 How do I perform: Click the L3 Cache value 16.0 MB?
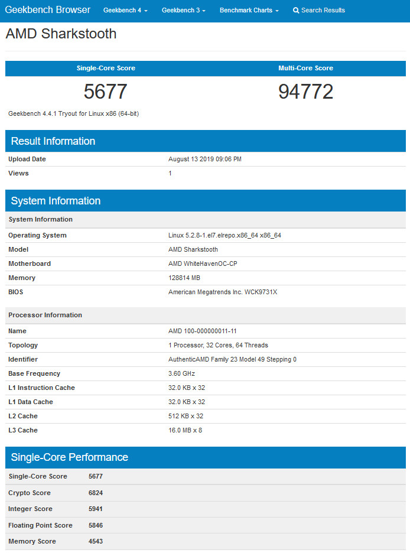click(185, 430)
